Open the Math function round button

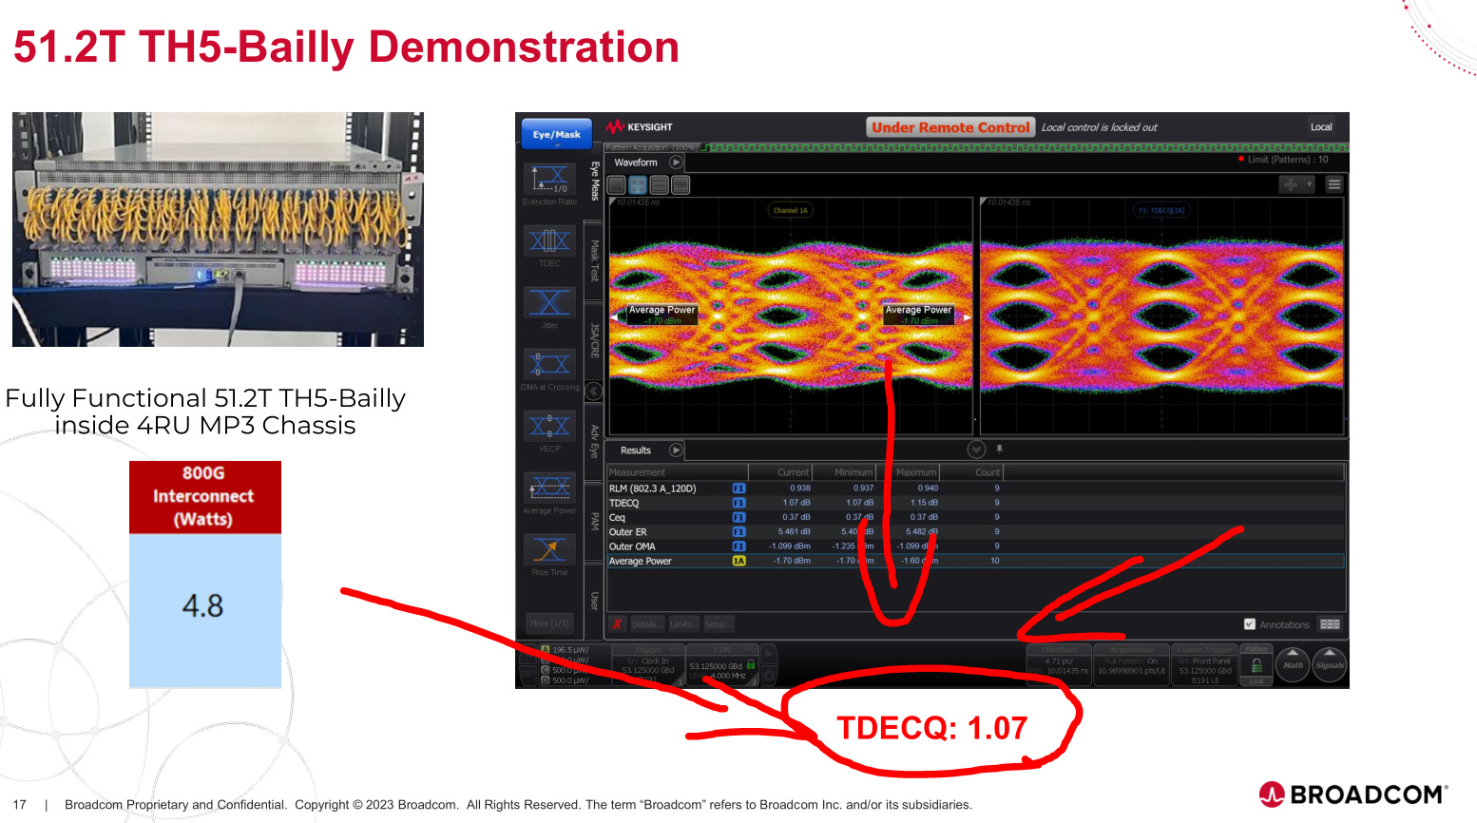coord(1293,664)
